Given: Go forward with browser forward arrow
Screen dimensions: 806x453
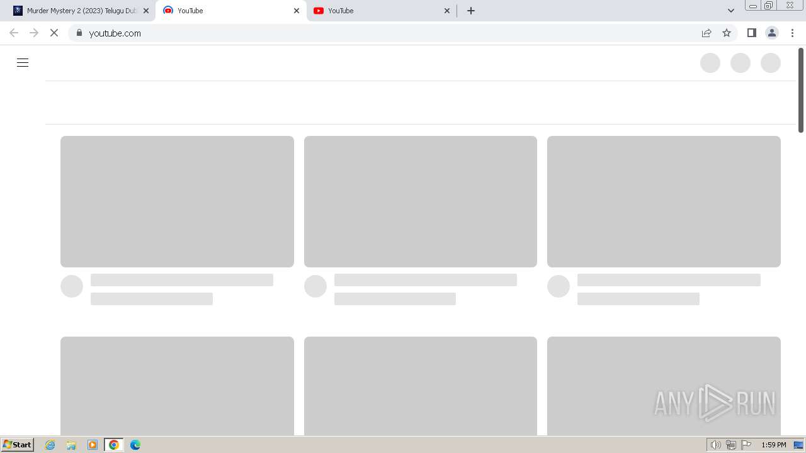Looking at the screenshot, I should click(34, 33).
